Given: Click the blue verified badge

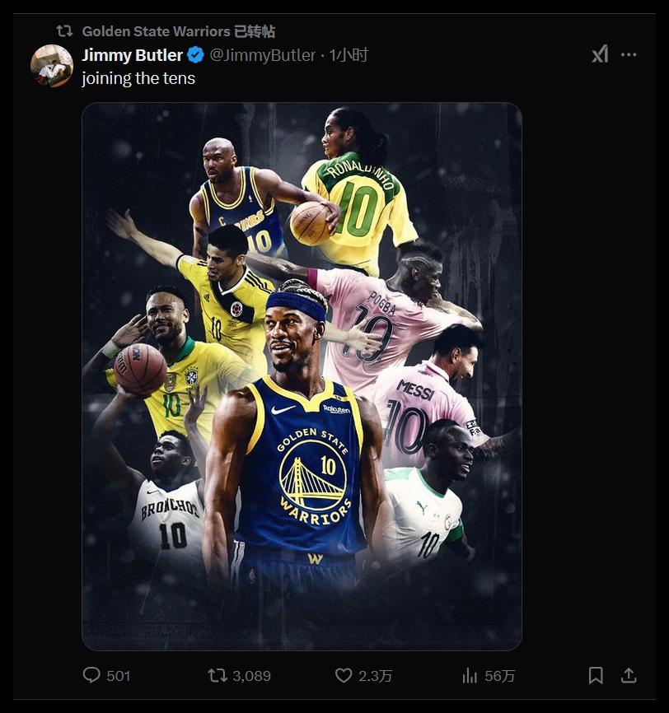Looking at the screenshot, I should tap(195, 55).
